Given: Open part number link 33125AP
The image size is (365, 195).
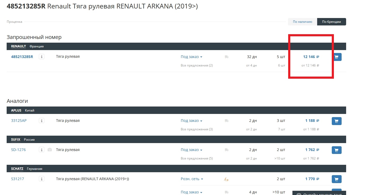Looking at the screenshot, I should click(19, 121).
